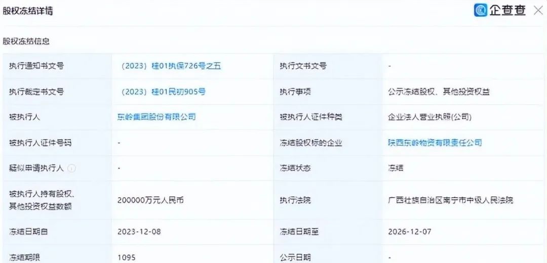Click the 执行裁定书文号 label cell
The height and width of the screenshot is (263, 547).
click(57, 92)
